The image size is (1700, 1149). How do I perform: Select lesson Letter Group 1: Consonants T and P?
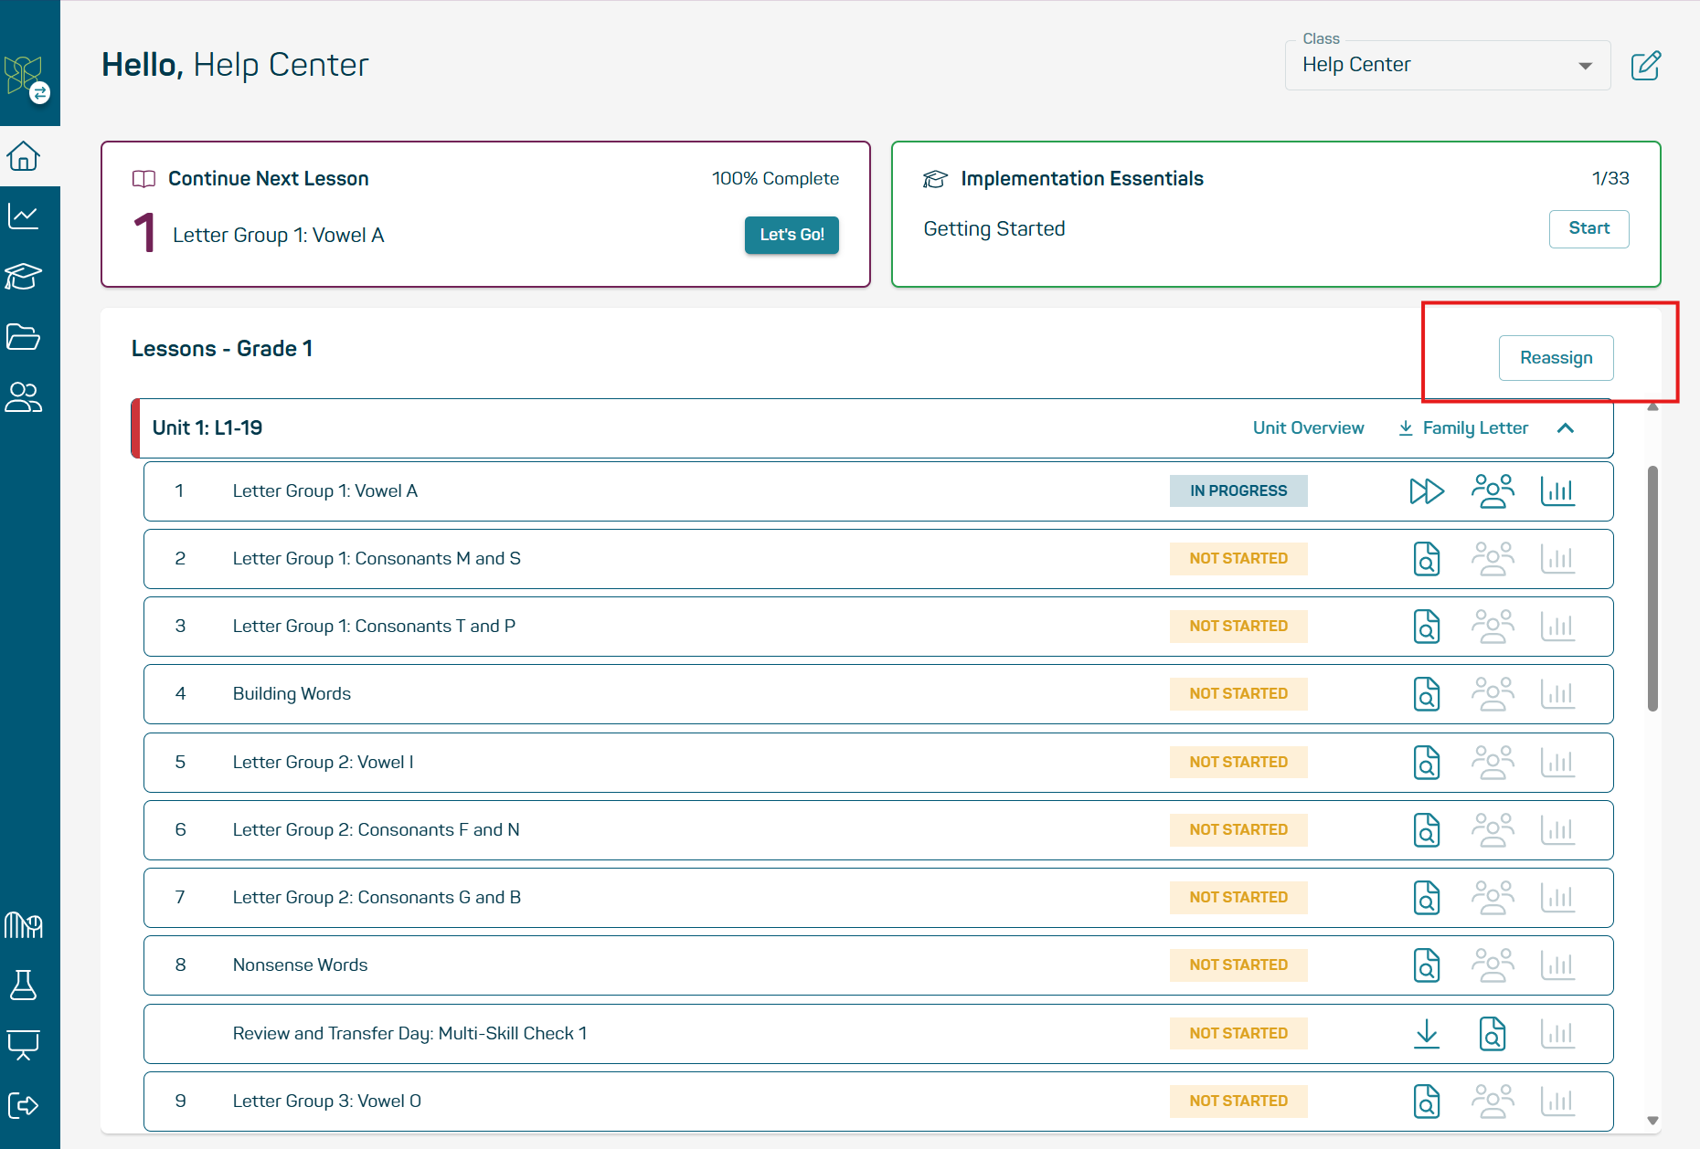pos(878,627)
